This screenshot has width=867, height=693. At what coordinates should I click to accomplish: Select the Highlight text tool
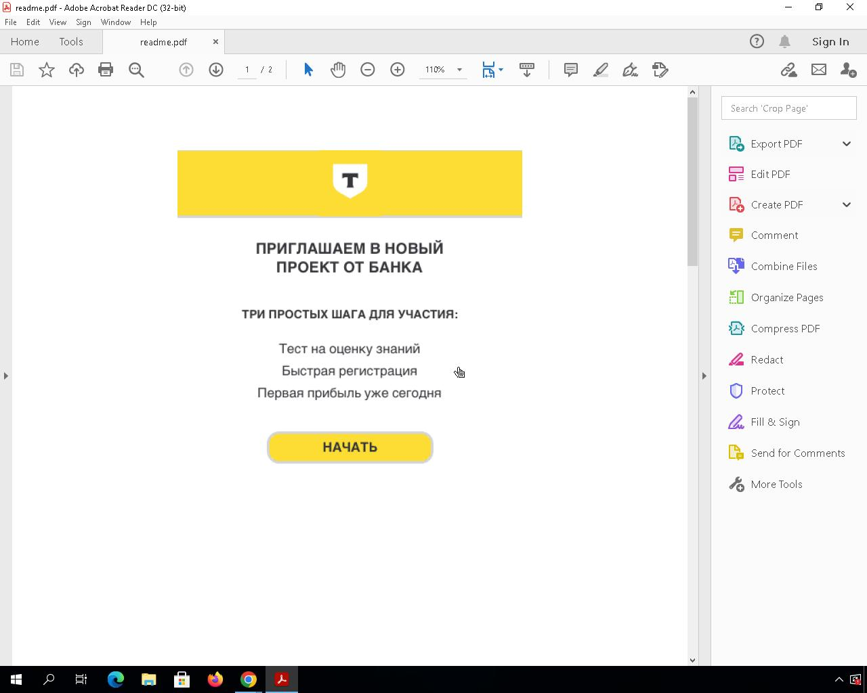601,70
